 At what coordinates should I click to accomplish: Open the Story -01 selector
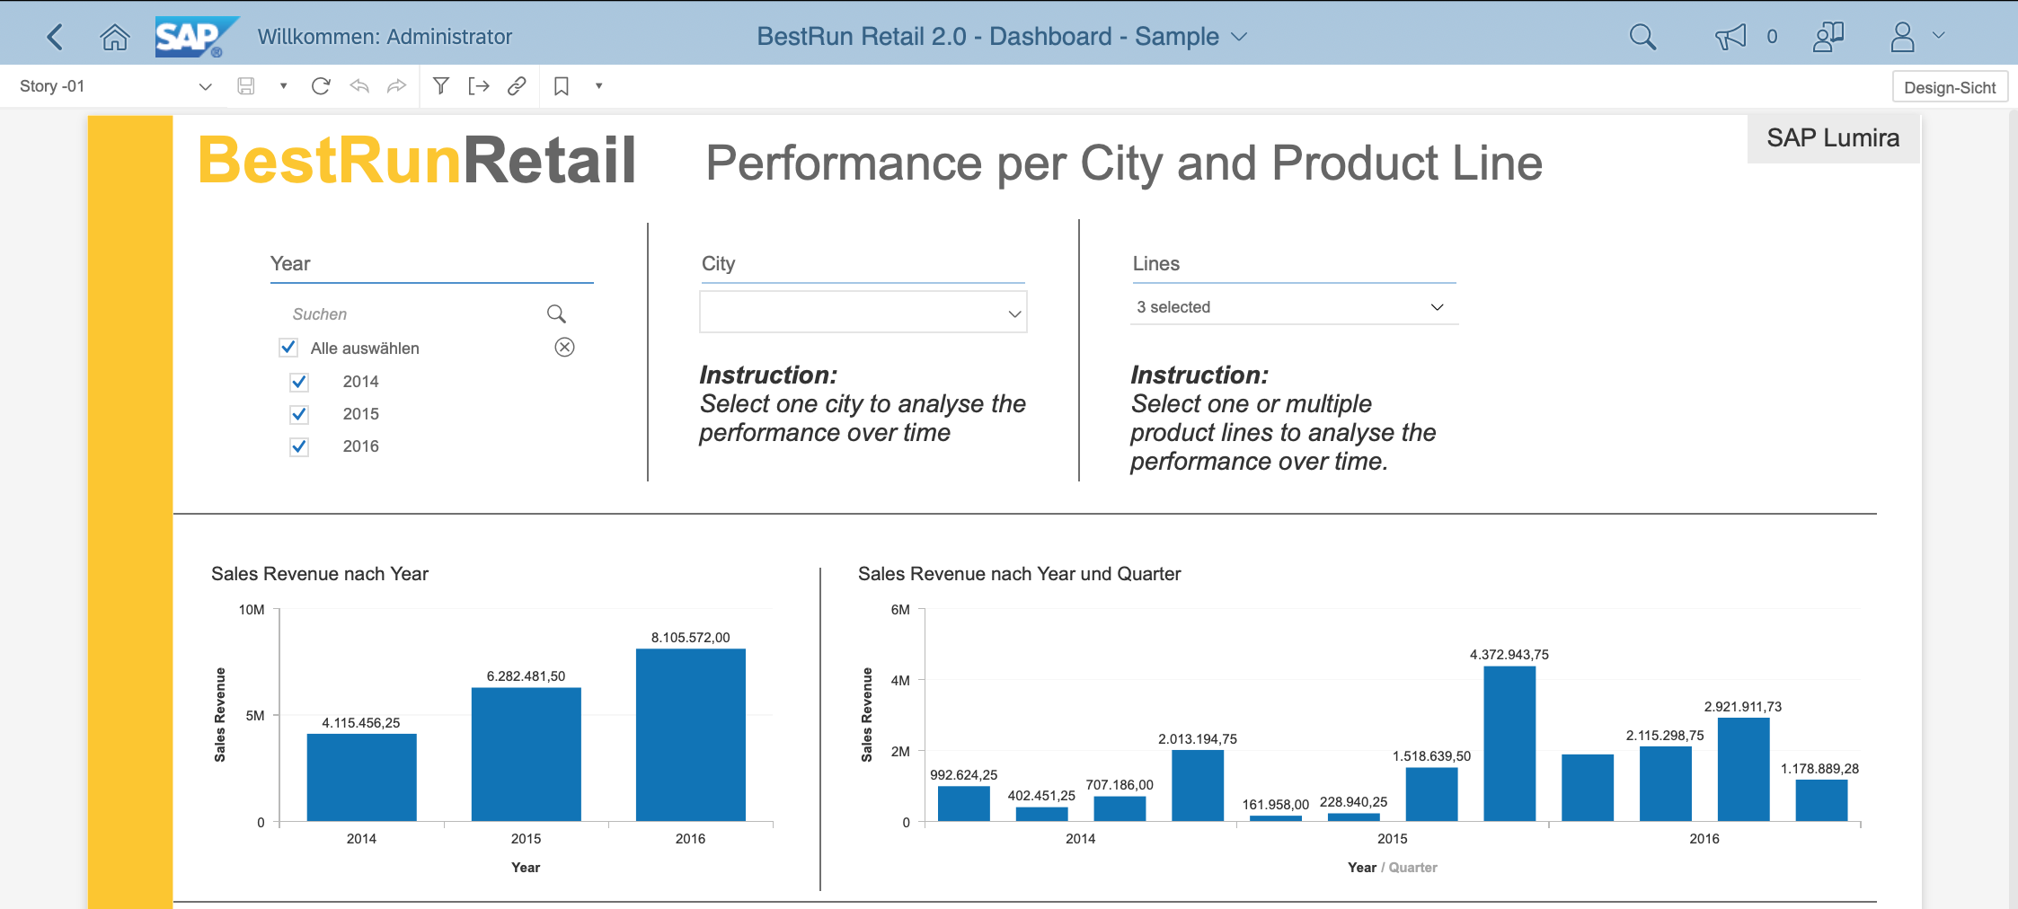click(x=115, y=86)
